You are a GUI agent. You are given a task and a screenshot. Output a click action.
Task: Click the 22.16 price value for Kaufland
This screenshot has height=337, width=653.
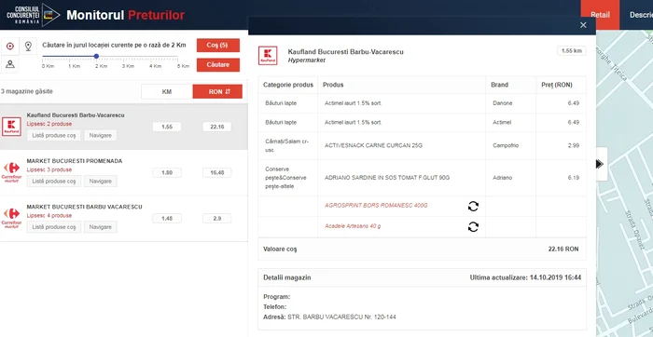[x=217, y=127]
